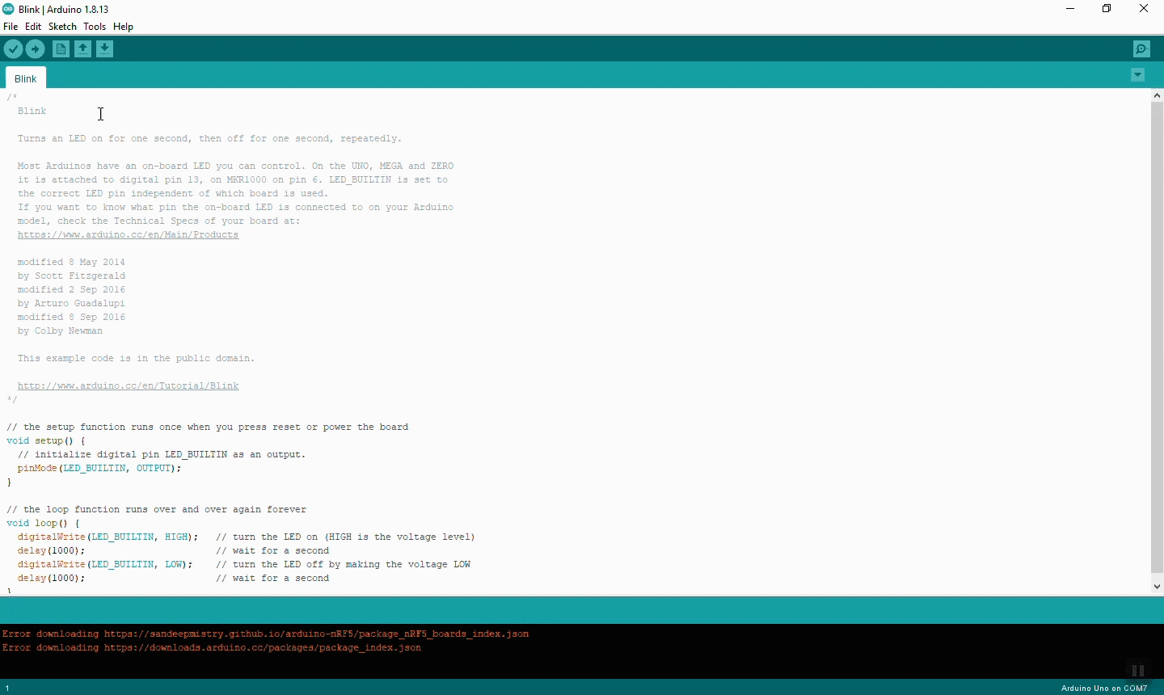Click the 'modified 2 Sep 2016' comment line

[x=71, y=290]
